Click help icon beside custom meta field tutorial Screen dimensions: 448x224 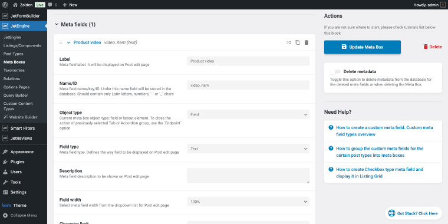(x=331, y=127)
